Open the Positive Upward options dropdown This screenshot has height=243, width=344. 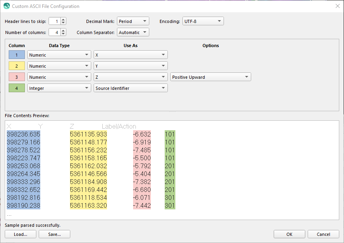(211, 77)
